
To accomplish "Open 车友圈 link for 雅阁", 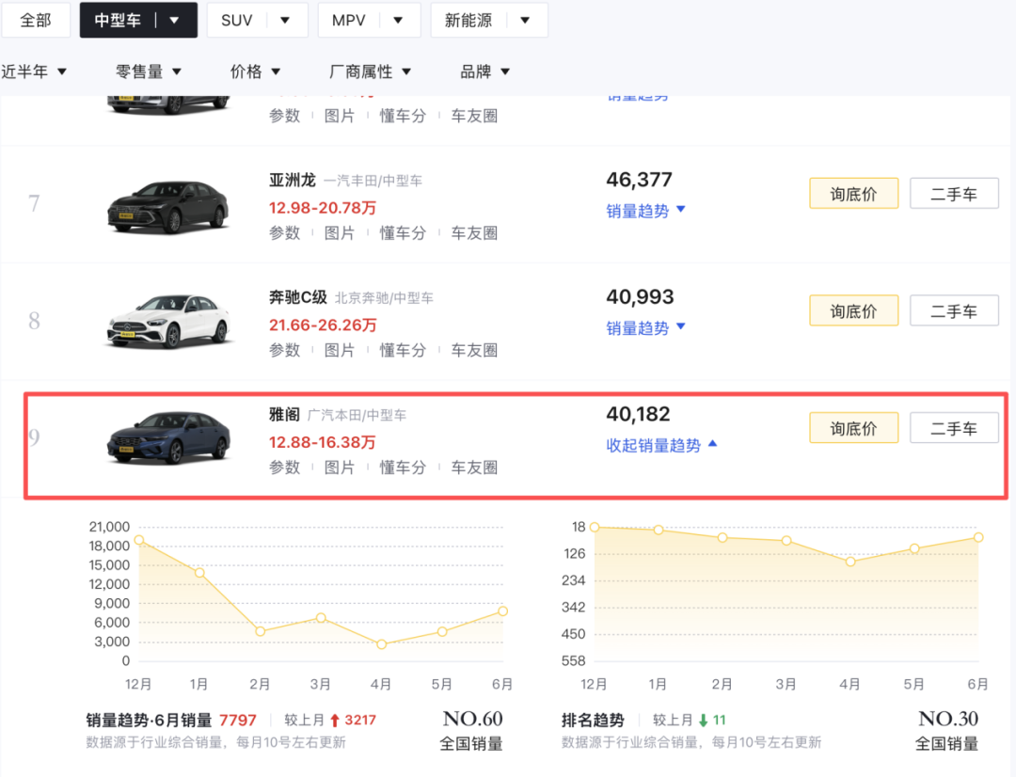I will [x=474, y=468].
